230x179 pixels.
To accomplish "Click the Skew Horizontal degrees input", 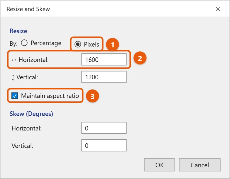I will pyautogui.click(x=104, y=128).
